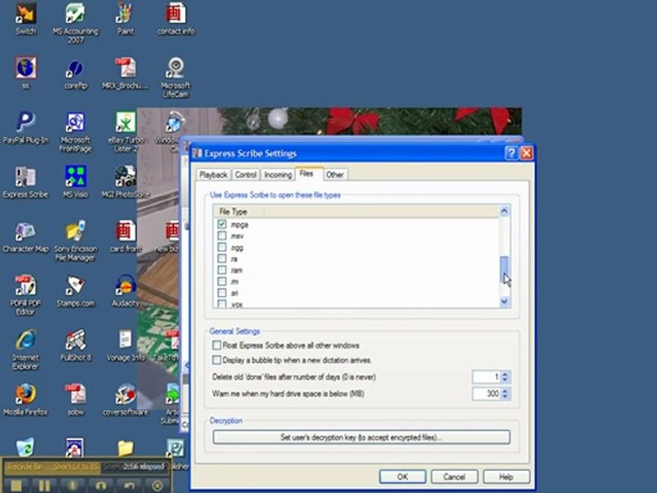The image size is (657, 493).
Task: Decrease the delete old files days value
Action: [505, 380]
